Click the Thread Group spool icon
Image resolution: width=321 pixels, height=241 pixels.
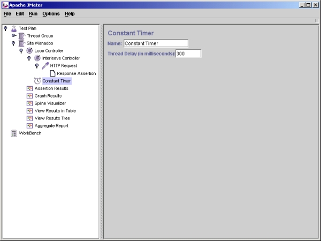(21, 36)
